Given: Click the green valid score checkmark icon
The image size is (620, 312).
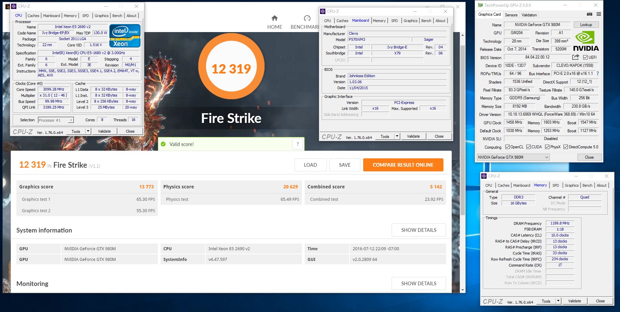Looking at the screenshot, I should (x=163, y=144).
